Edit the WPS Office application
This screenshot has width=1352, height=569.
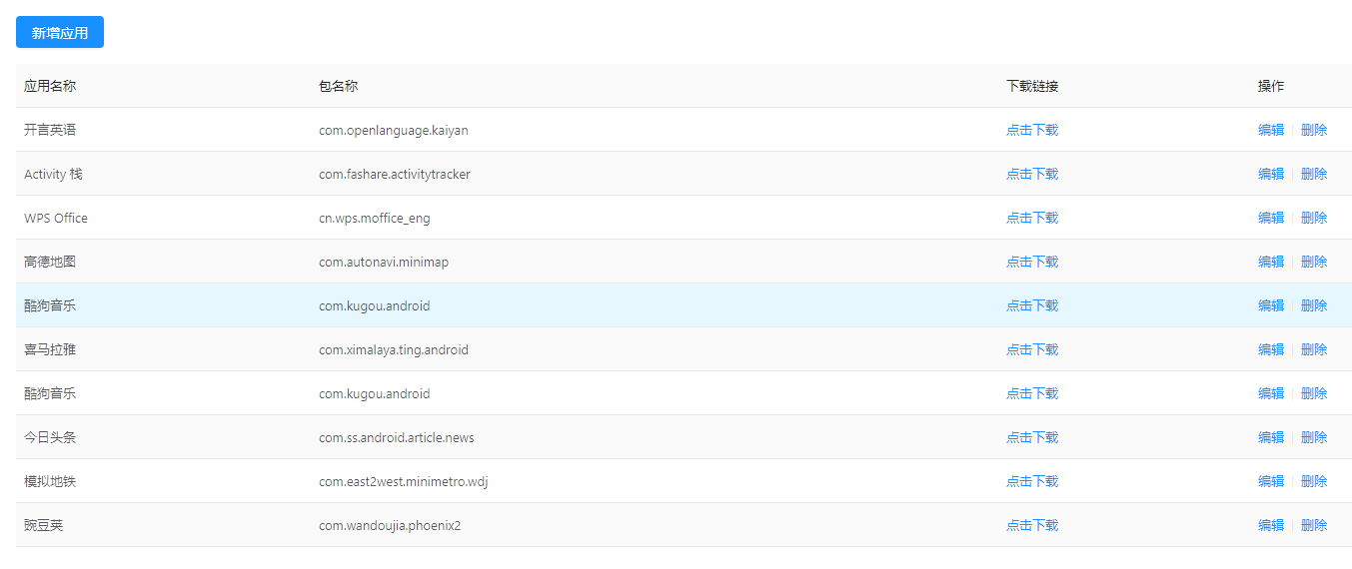[1271, 218]
